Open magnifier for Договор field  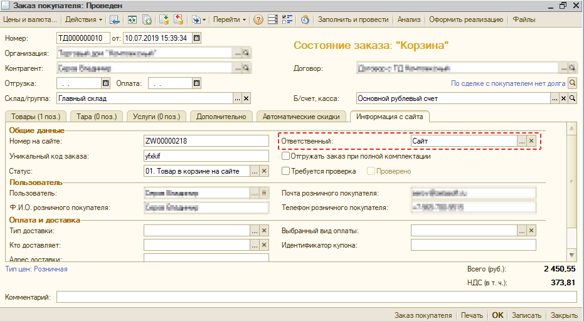point(571,68)
